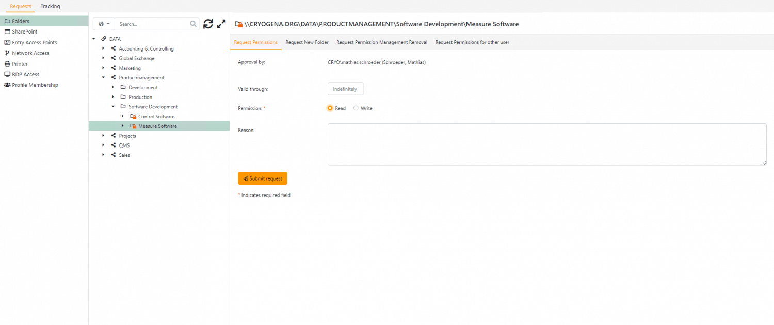
Task: Select Profile Membership in sidebar
Action: click(x=35, y=85)
